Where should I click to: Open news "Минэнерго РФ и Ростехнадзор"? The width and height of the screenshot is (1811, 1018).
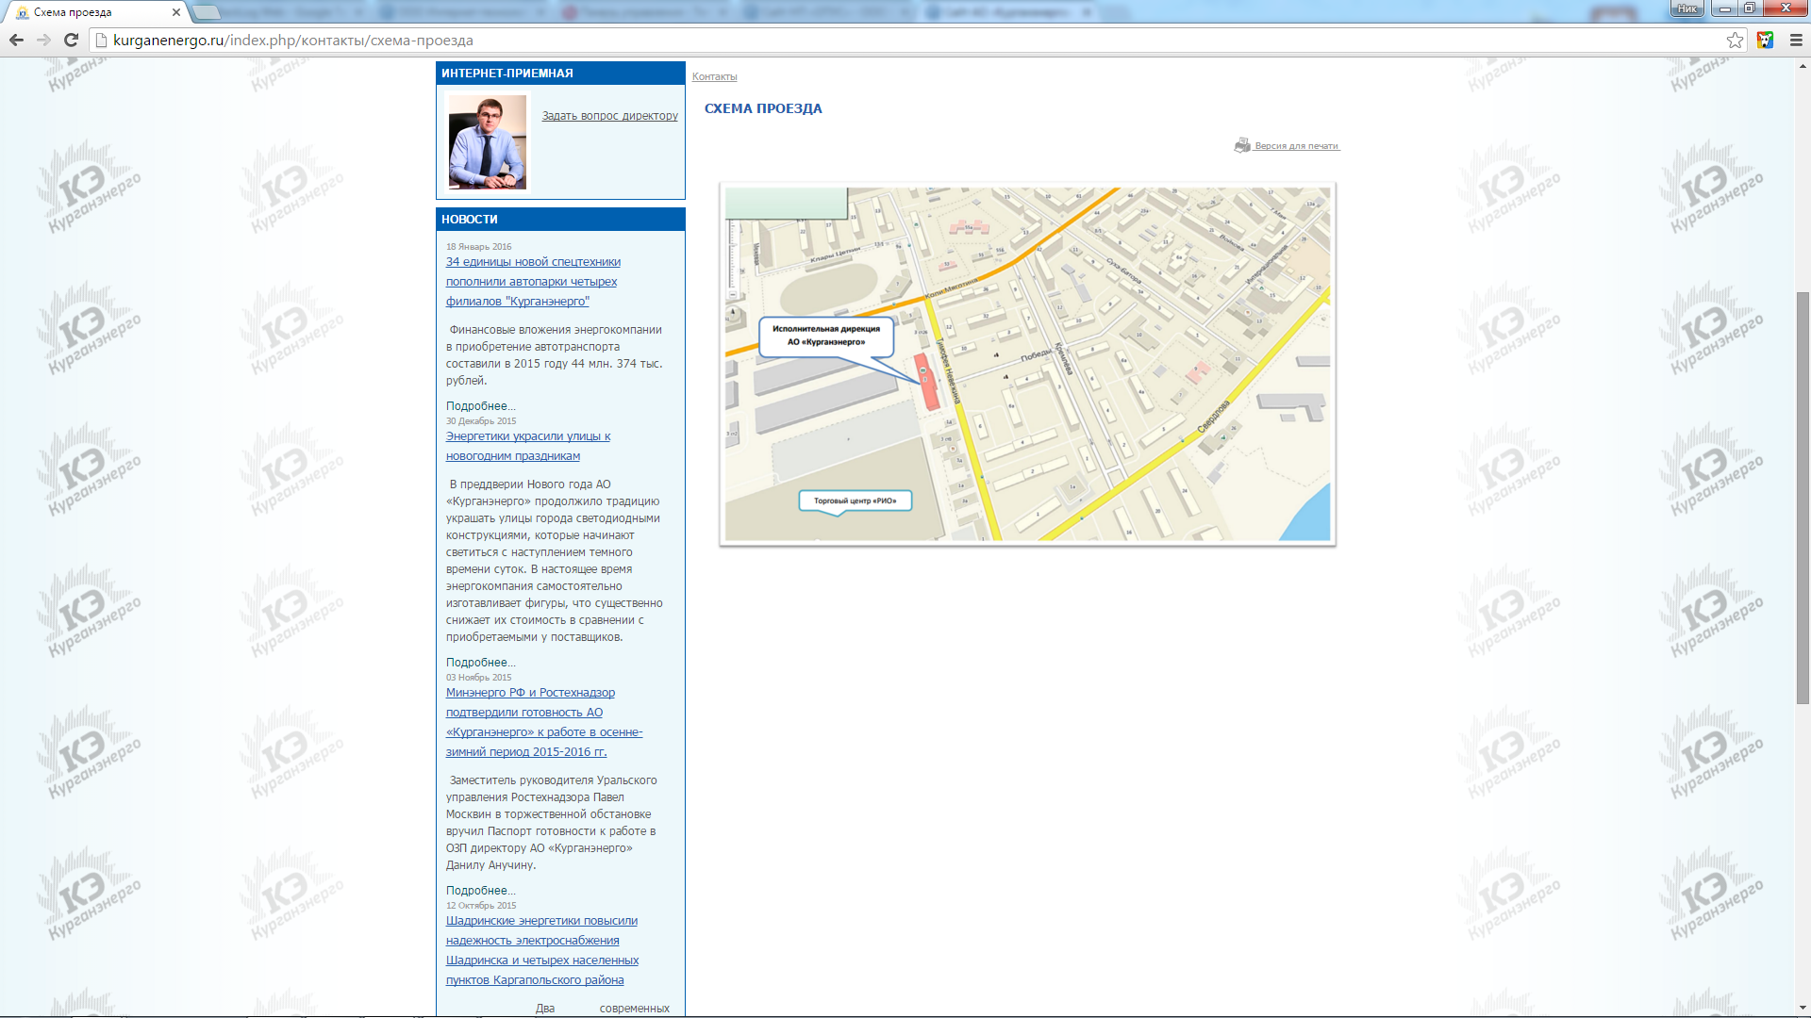(x=544, y=722)
